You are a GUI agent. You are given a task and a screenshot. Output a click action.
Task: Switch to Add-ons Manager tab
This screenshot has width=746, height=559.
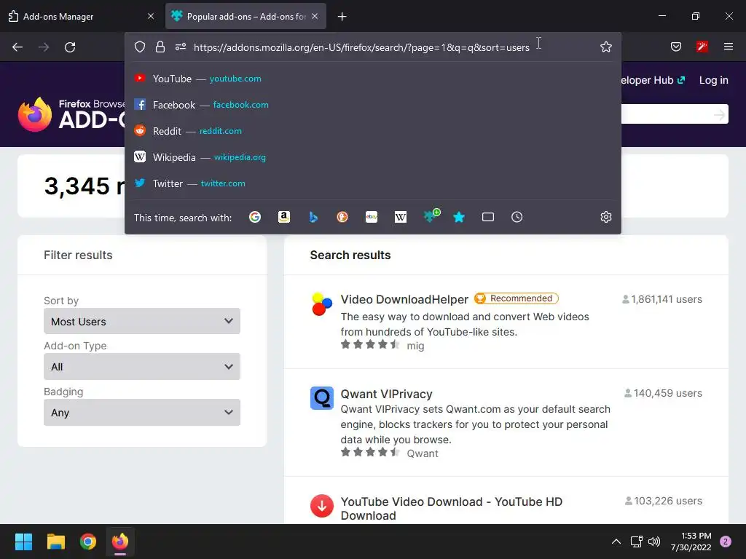[81, 16]
